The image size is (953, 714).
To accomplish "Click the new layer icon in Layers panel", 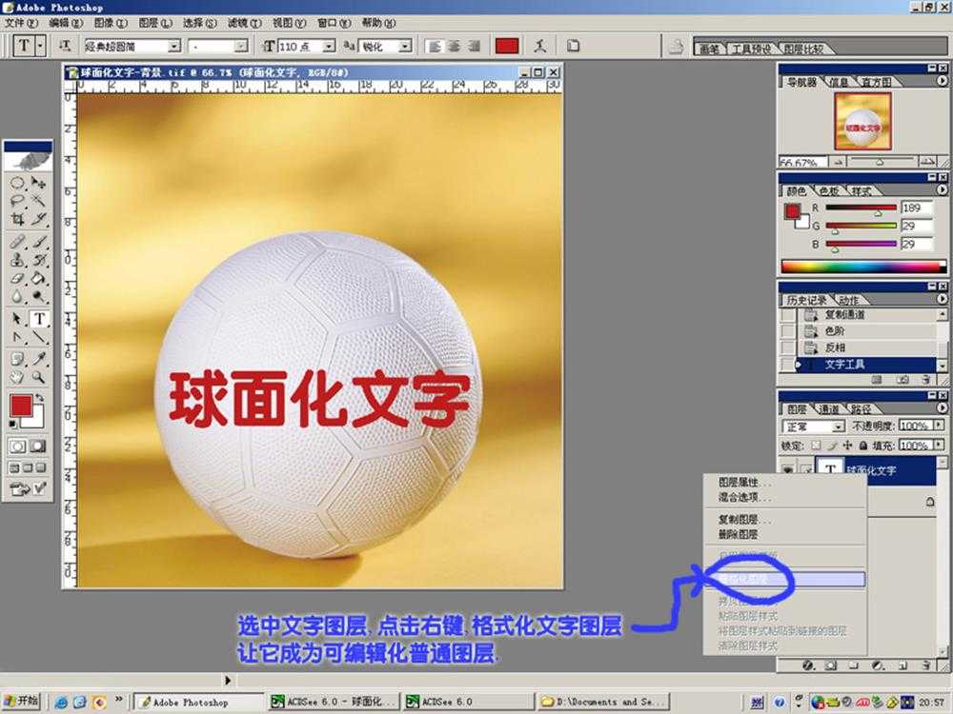I will (903, 665).
